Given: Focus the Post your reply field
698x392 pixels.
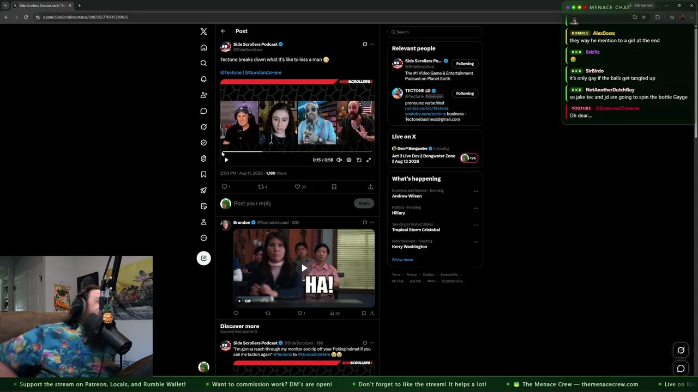Looking at the screenshot, I should [292, 204].
